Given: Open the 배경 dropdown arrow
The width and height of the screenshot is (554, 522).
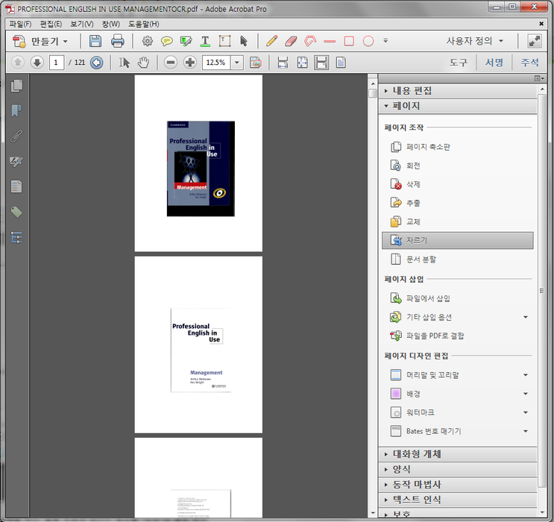Looking at the screenshot, I should [x=526, y=394].
